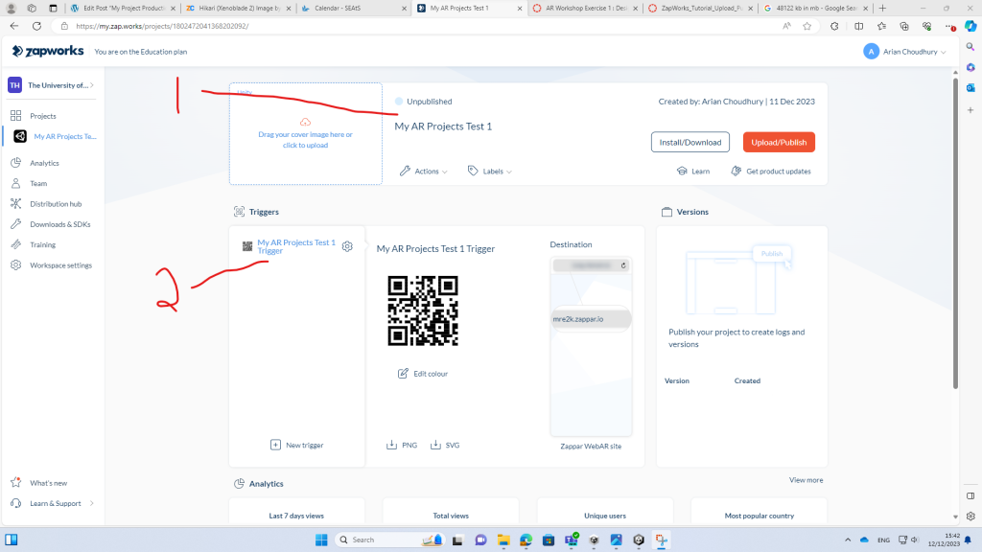Download the QR code as SVG
Screen dimensions: 982x552
click(445, 445)
